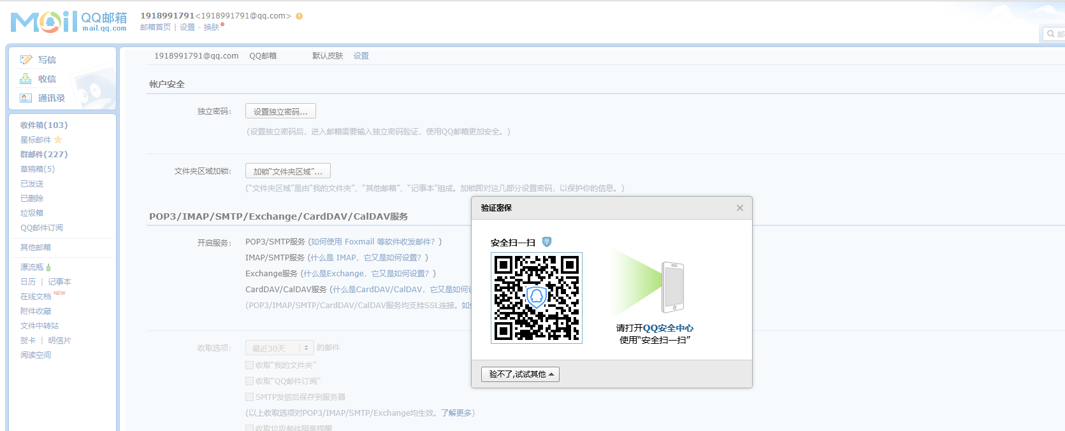Open 收件箱(103) folder
The image size is (1065, 431).
click(x=44, y=125)
